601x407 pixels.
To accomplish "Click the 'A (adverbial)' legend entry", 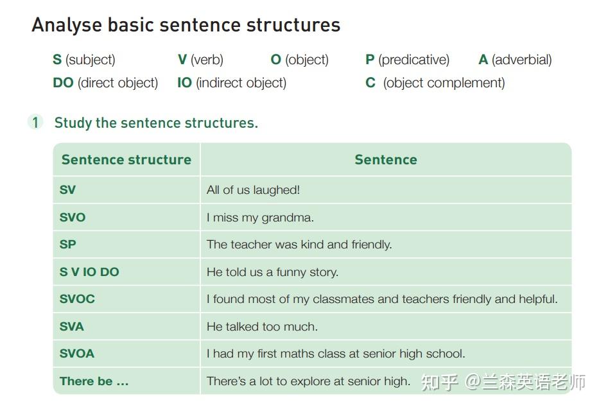I will coord(515,60).
